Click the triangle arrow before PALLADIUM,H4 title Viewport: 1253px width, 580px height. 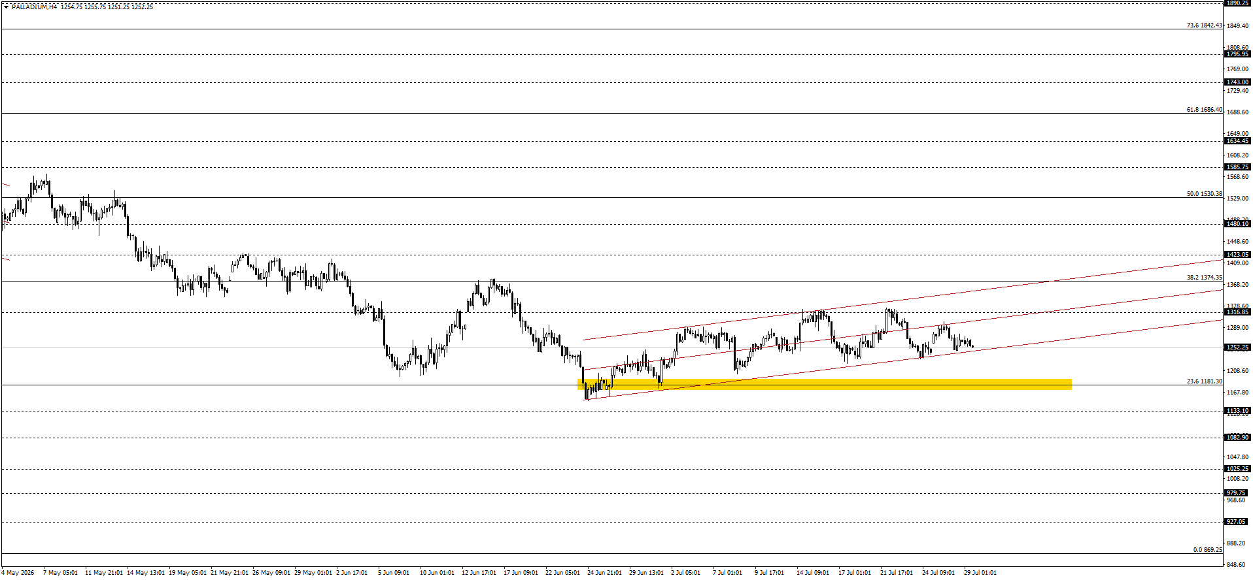(x=6, y=7)
